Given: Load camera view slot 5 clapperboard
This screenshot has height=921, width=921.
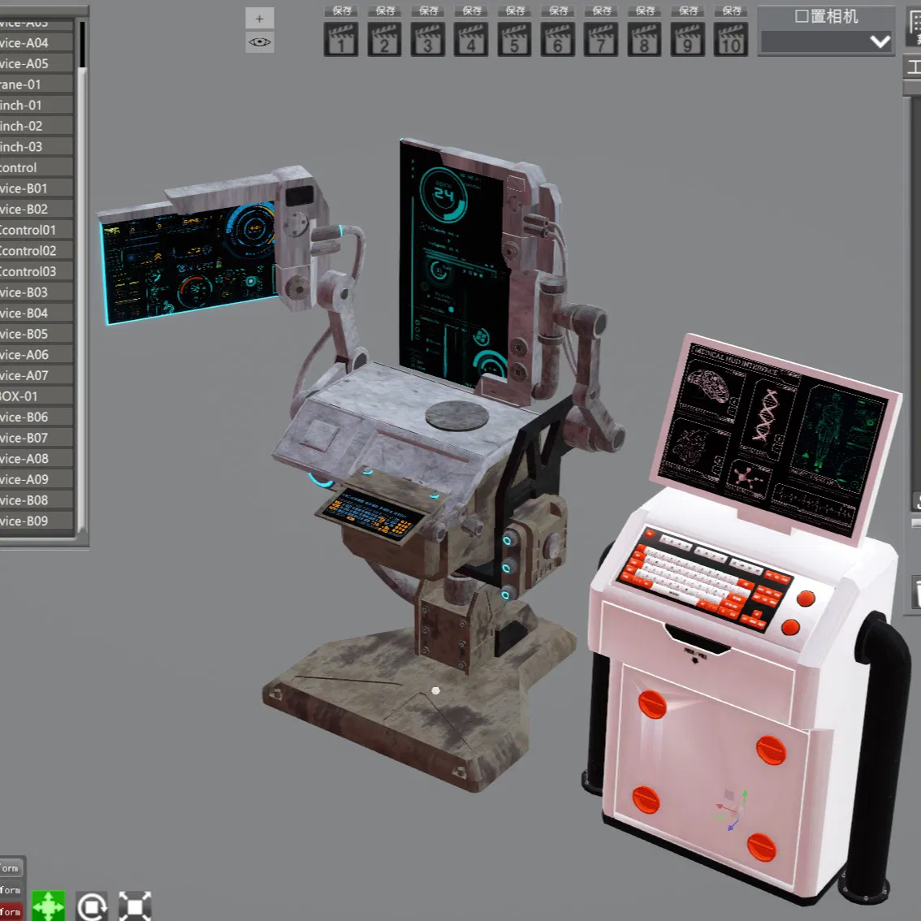Looking at the screenshot, I should [515, 39].
